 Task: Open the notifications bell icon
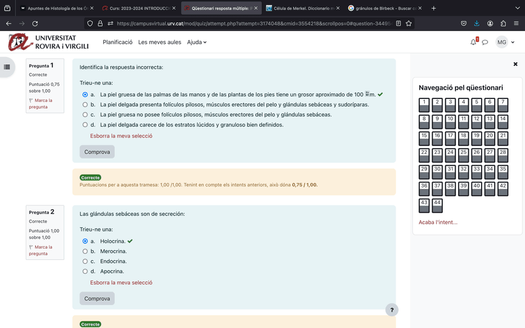[474, 42]
